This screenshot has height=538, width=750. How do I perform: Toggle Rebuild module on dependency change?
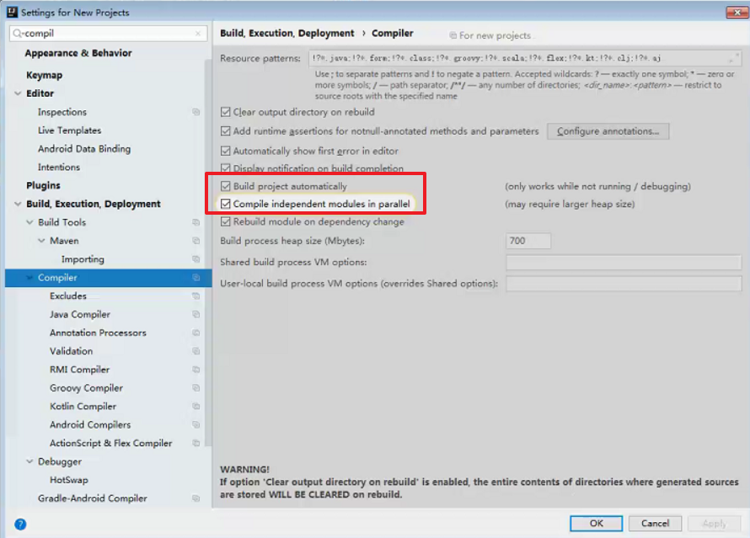pyautogui.click(x=225, y=221)
